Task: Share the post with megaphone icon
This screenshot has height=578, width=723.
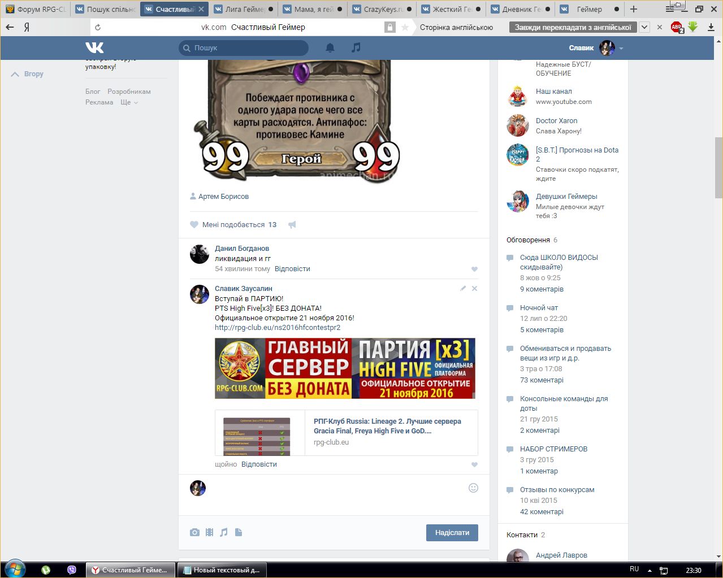Action: [x=292, y=225]
